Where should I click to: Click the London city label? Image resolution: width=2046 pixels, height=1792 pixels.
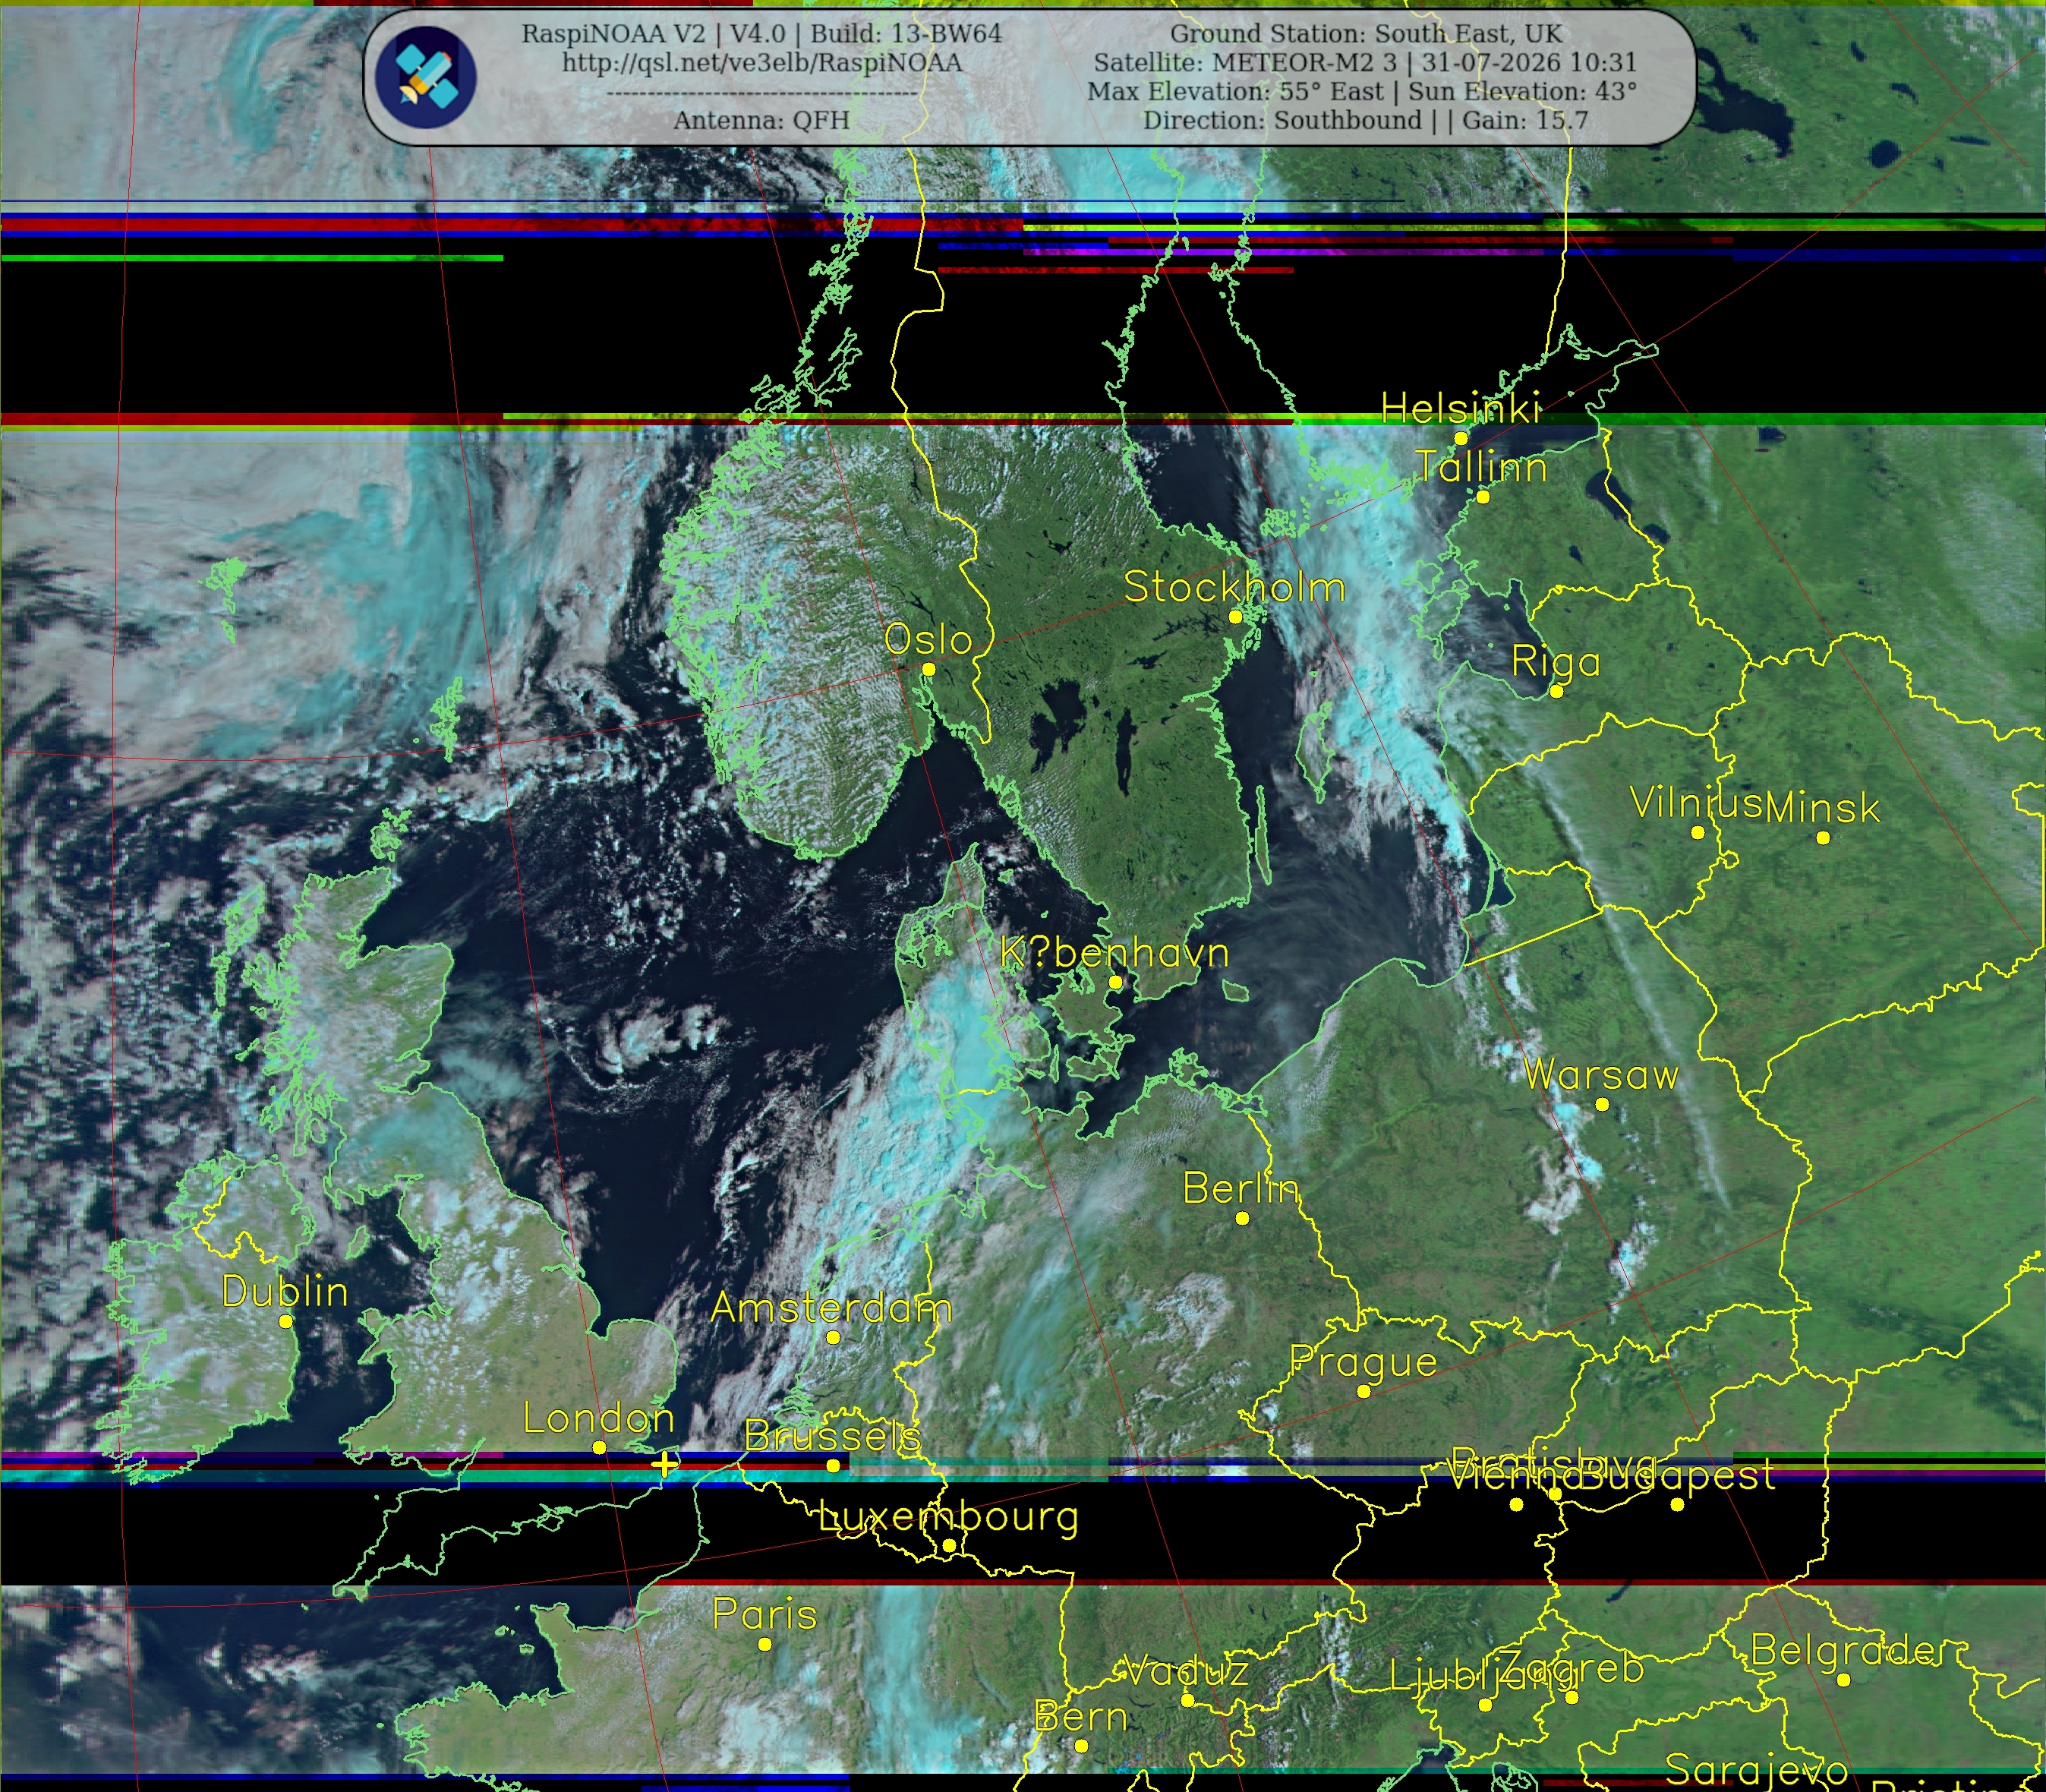598,1419
